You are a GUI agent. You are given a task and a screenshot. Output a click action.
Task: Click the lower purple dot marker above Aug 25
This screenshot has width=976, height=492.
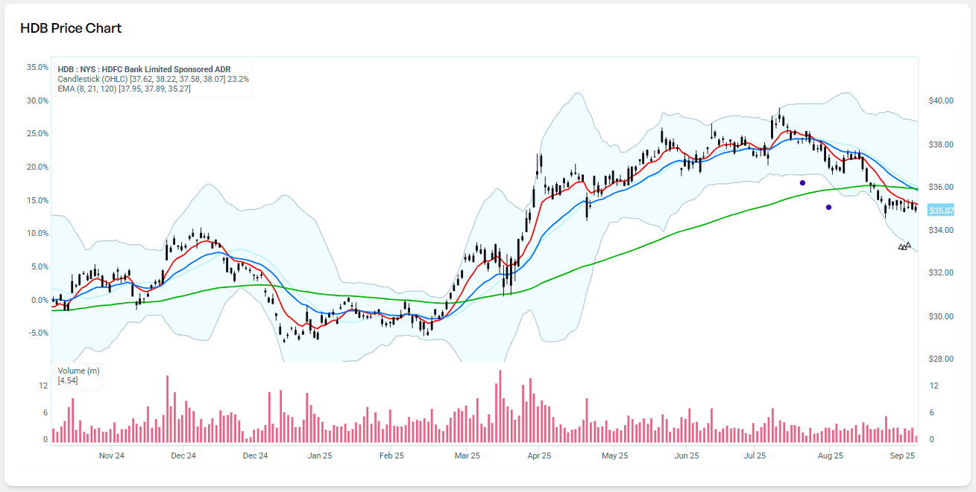[x=828, y=208]
